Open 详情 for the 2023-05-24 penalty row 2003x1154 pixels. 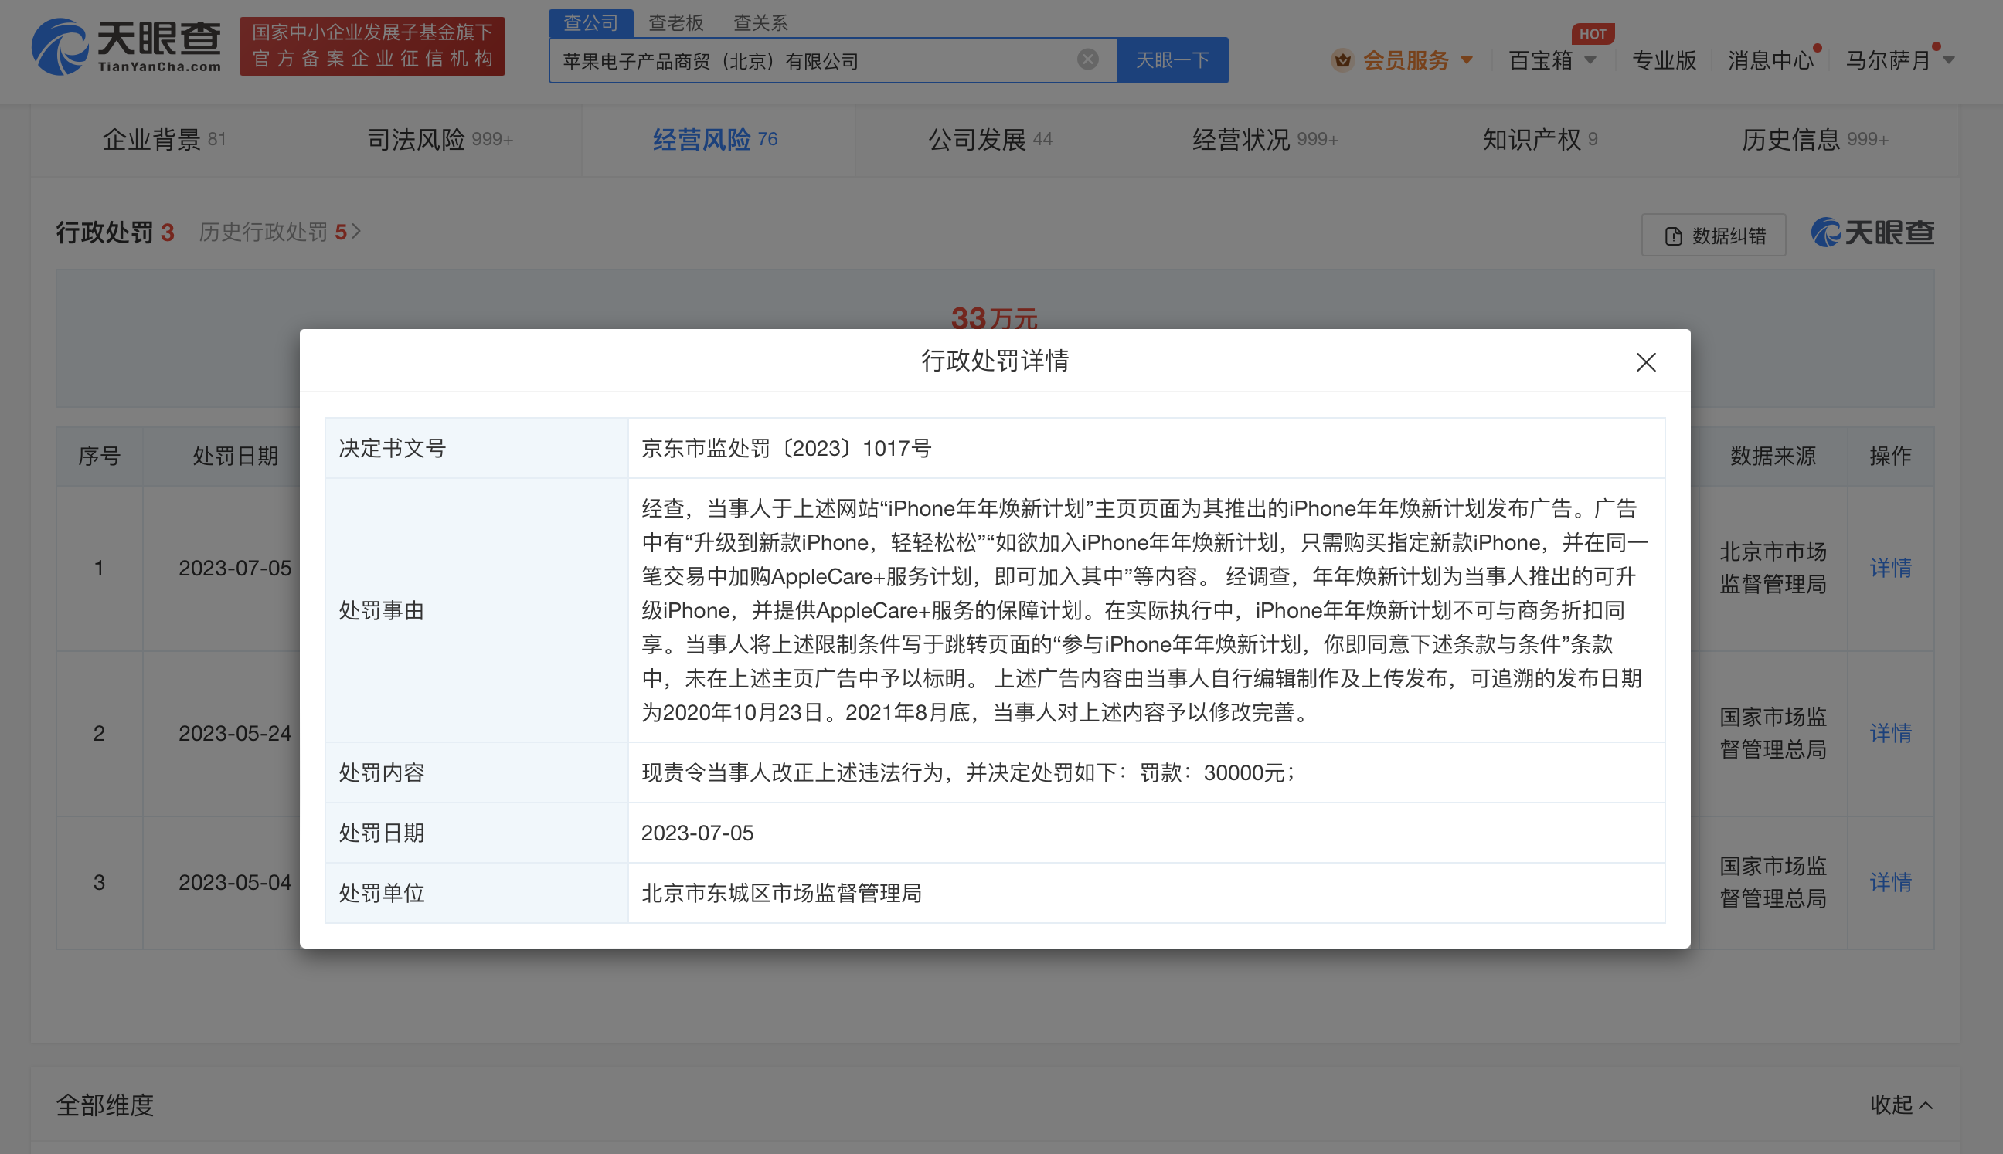(x=1890, y=733)
